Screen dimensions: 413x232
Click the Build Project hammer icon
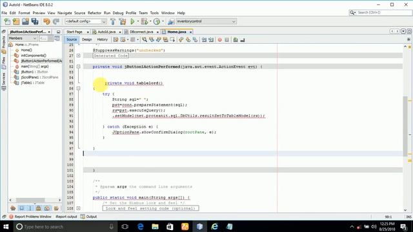(x=113, y=21)
